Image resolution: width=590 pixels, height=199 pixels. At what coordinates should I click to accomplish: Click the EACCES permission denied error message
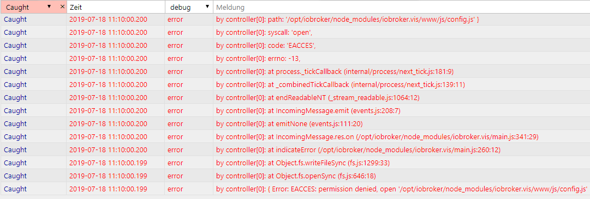(x=402, y=189)
